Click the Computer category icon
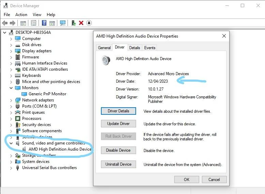The image size is (265, 194). [x=18, y=39]
